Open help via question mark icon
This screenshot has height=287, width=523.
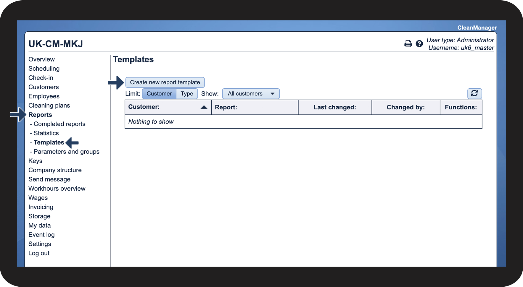(x=419, y=44)
